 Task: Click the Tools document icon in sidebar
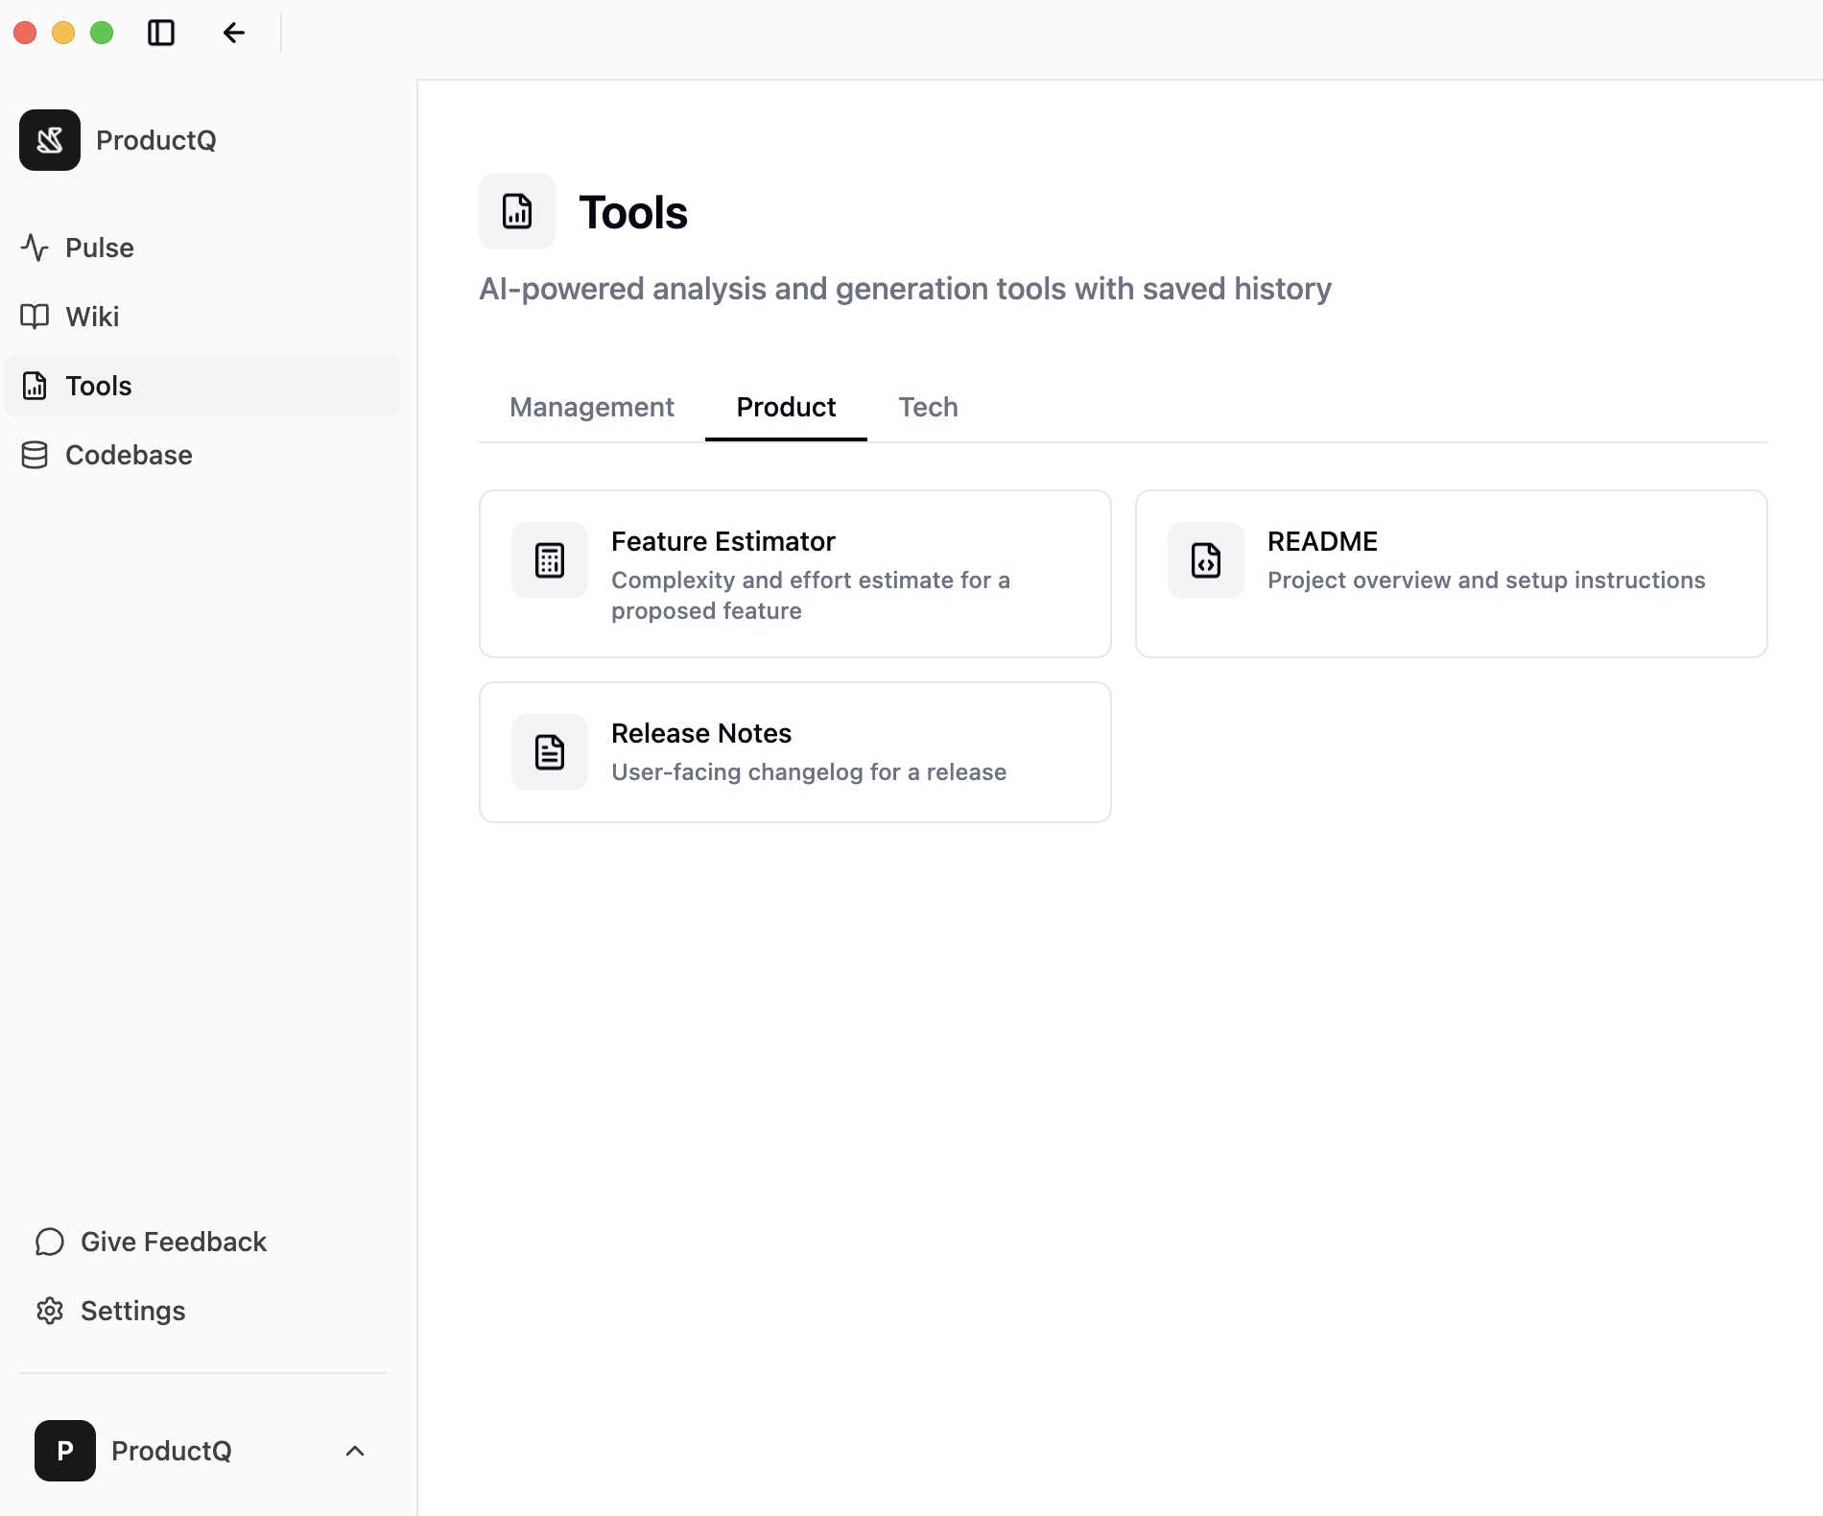pos(35,386)
